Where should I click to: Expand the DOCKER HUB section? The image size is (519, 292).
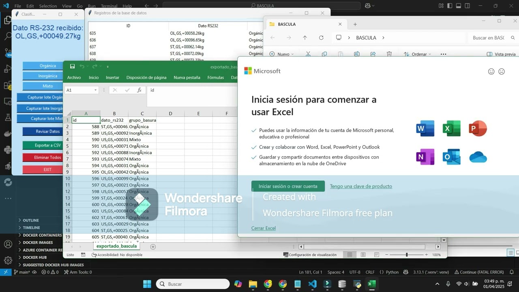pyautogui.click(x=34, y=257)
